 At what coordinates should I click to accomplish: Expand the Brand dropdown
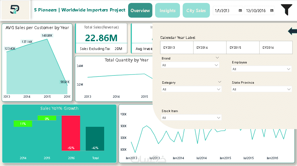(190, 65)
